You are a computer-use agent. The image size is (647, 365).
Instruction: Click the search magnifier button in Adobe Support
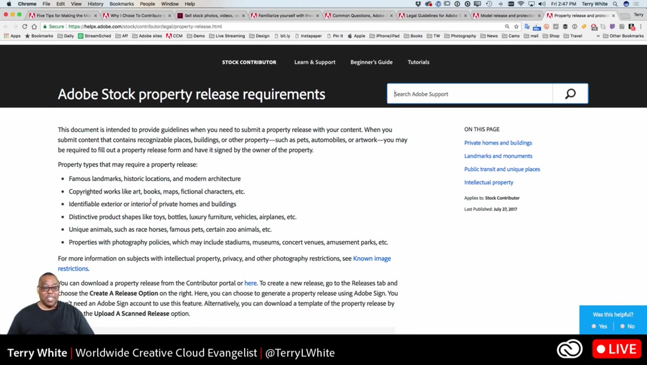point(570,94)
